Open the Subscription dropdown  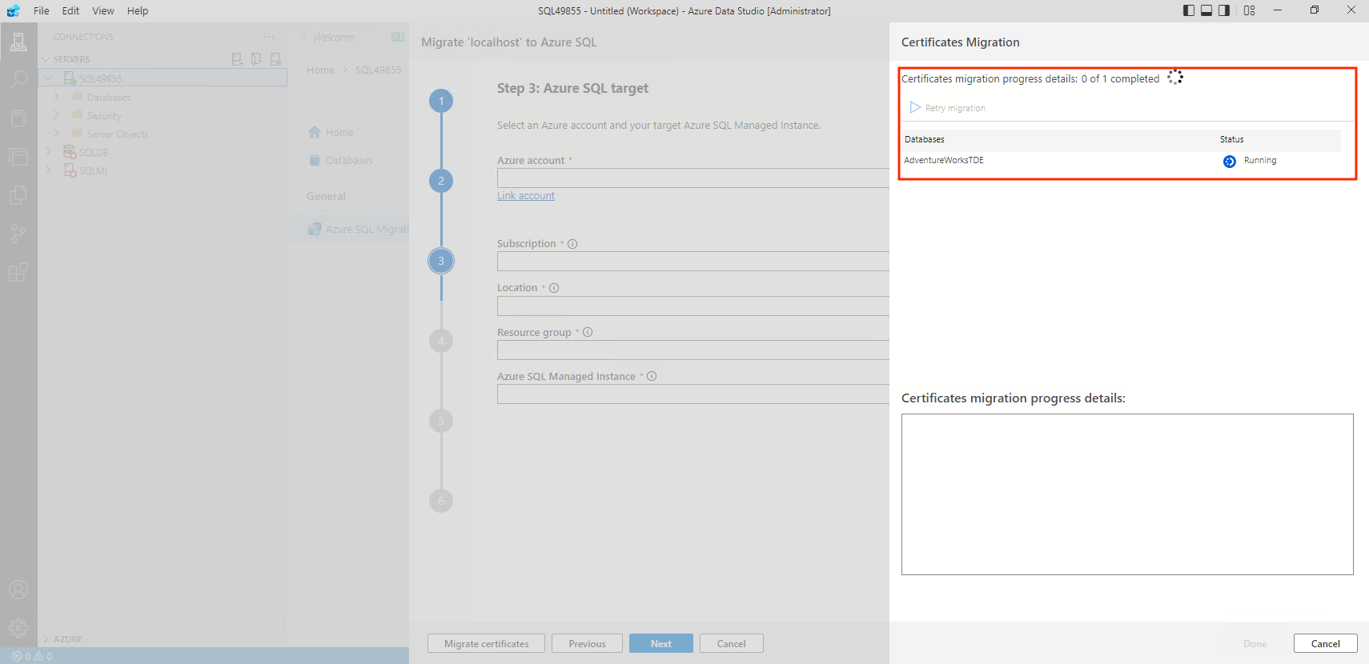[693, 262]
